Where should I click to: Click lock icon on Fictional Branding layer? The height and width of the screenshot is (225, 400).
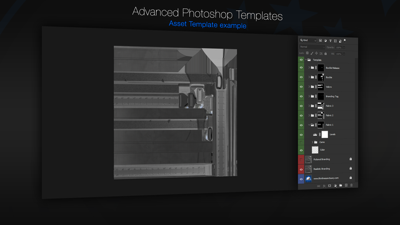351,159
